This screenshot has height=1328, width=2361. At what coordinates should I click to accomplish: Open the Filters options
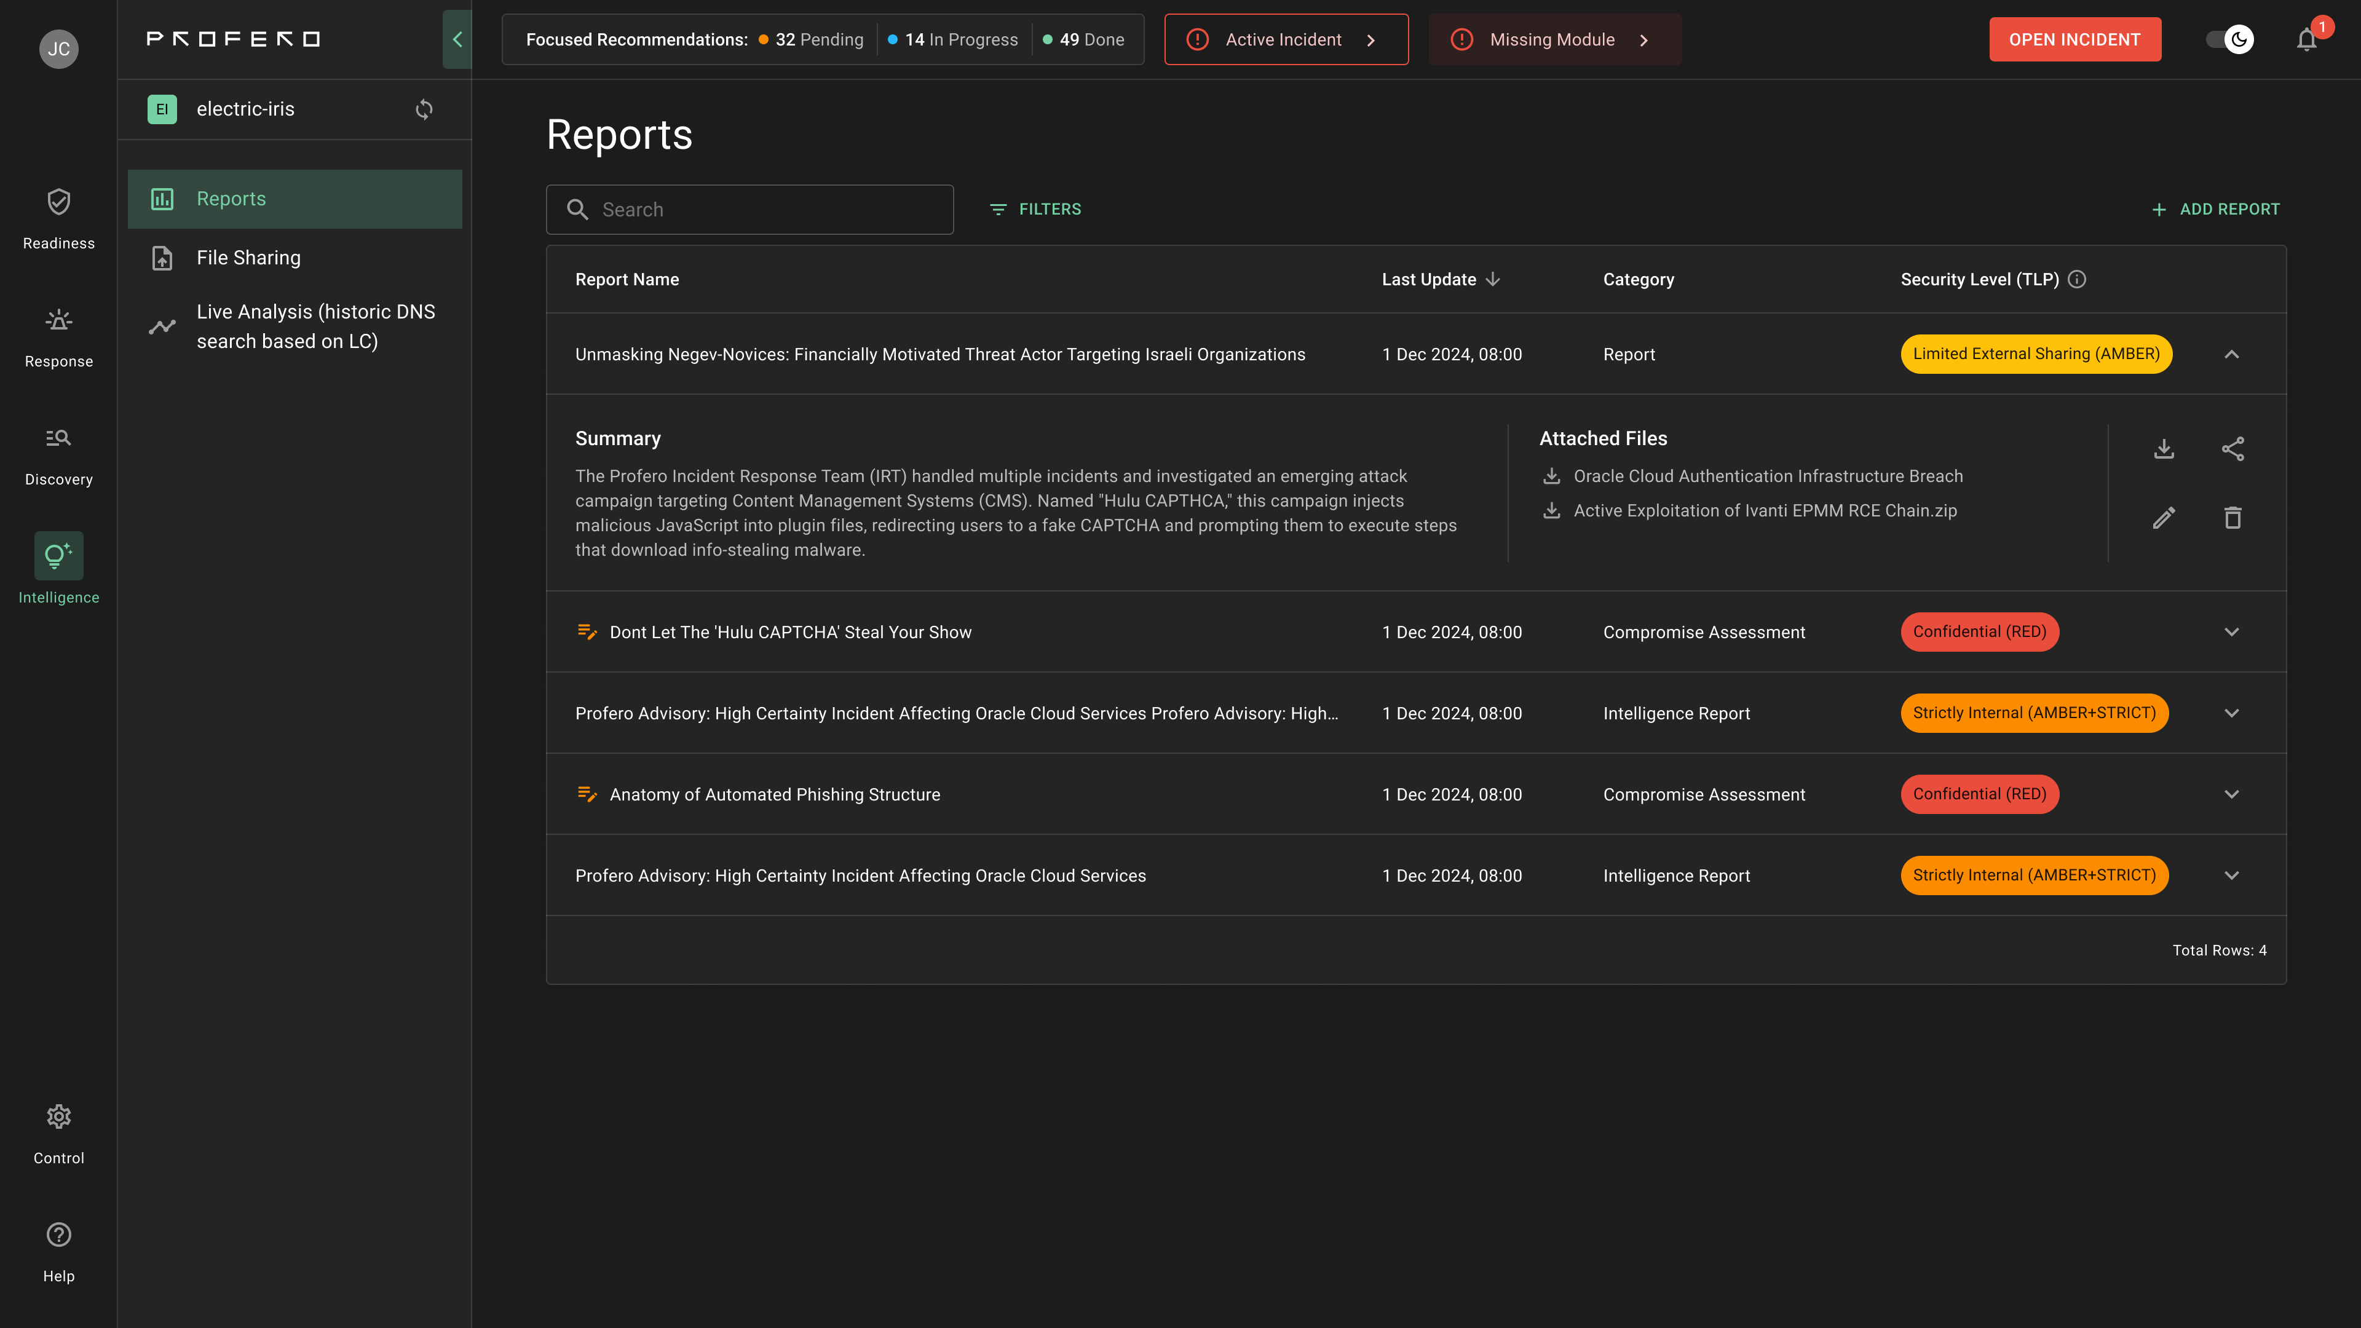1035,209
